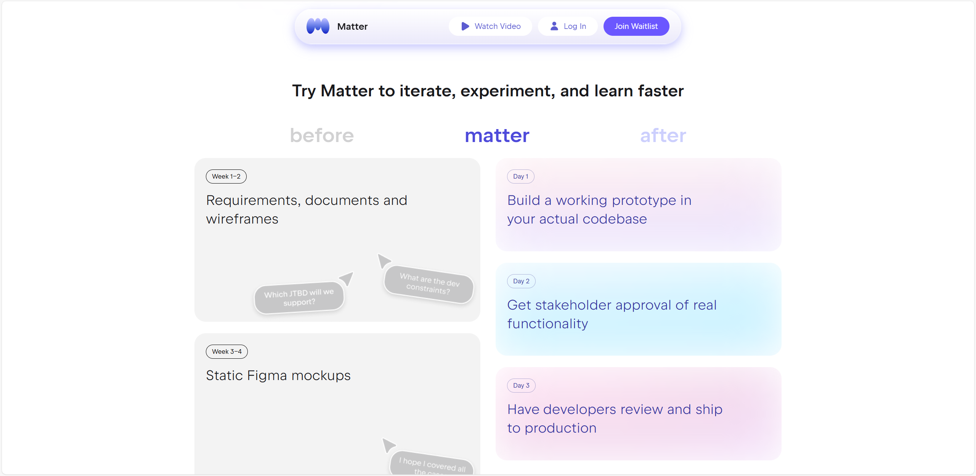Select the matter tab
The width and height of the screenshot is (976, 476).
(x=497, y=136)
